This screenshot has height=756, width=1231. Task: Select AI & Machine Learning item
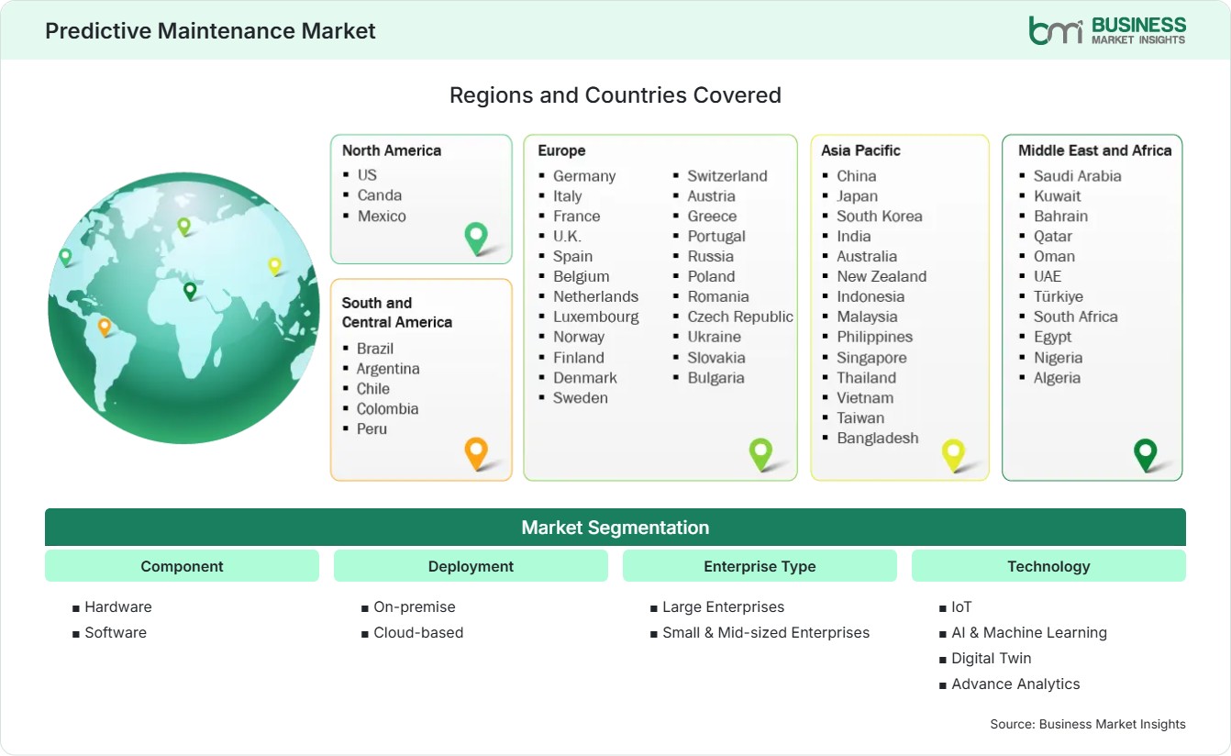[1029, 632]
